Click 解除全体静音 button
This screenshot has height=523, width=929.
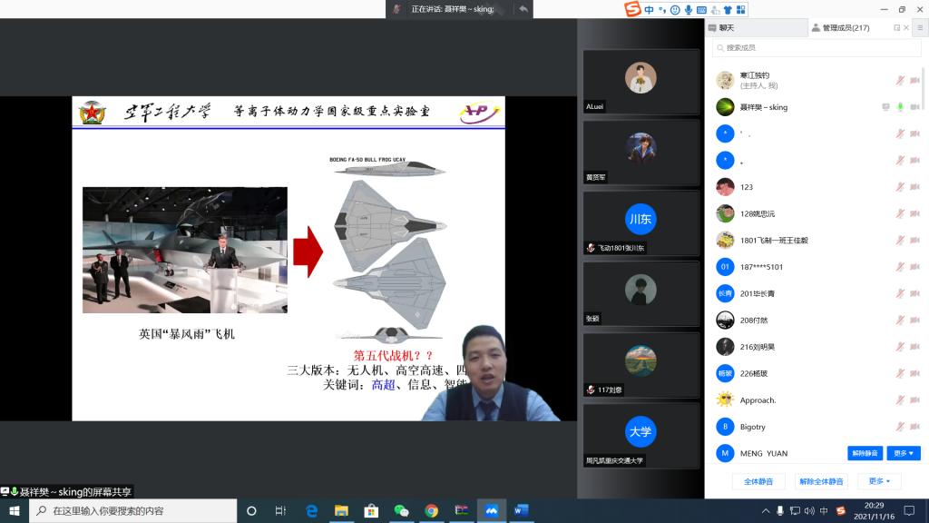tap(821, 481)
